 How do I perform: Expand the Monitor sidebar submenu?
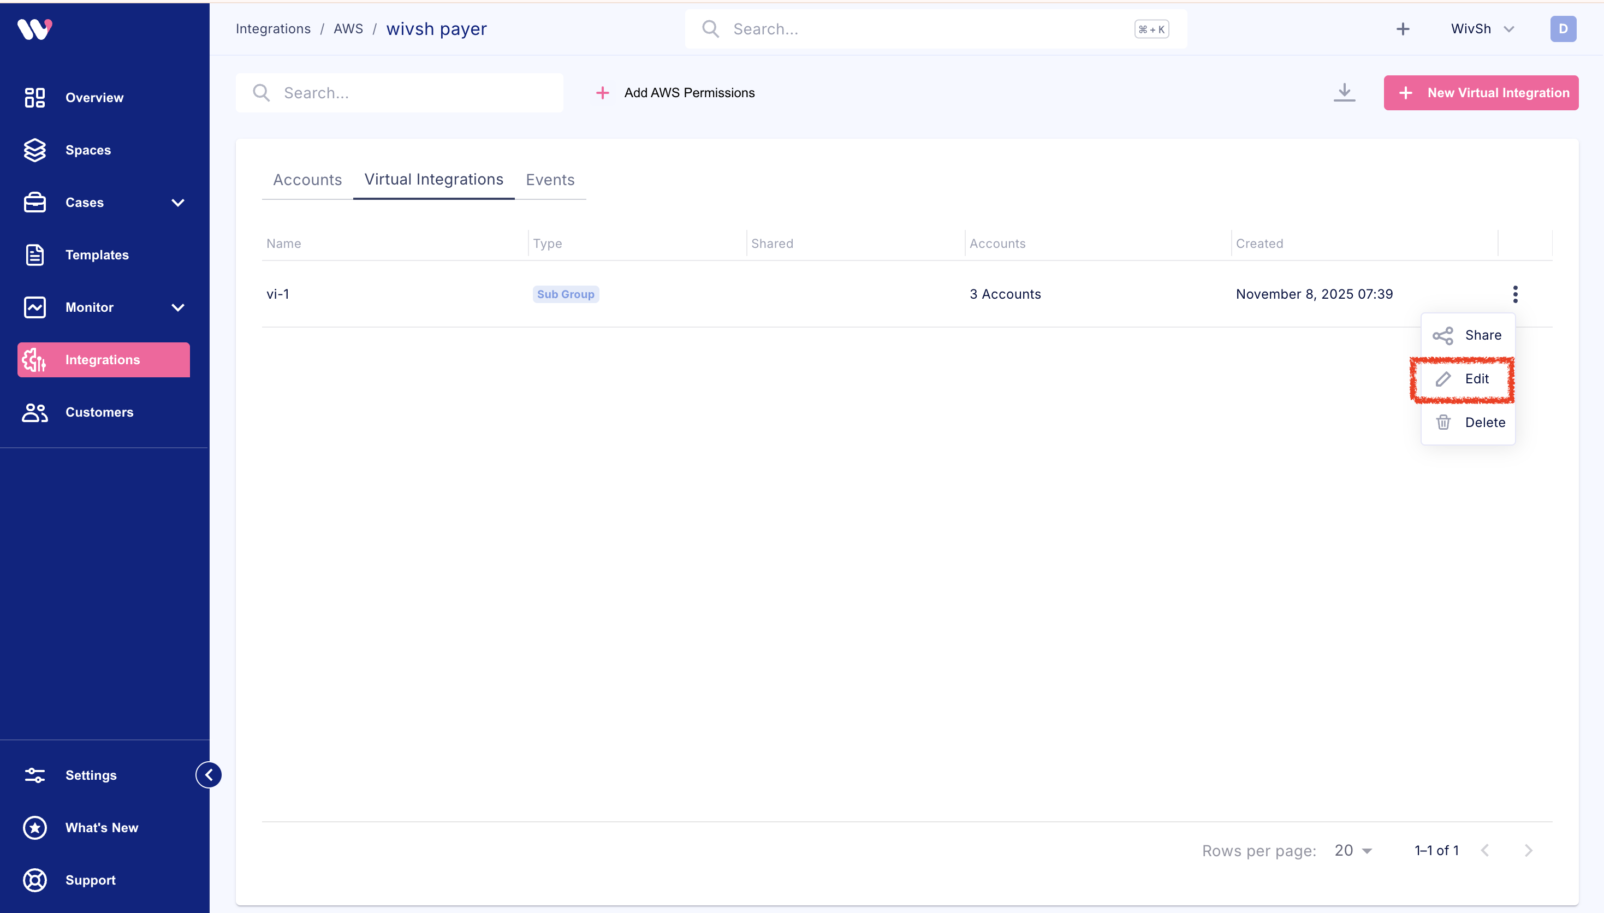(x=177, y=307)
